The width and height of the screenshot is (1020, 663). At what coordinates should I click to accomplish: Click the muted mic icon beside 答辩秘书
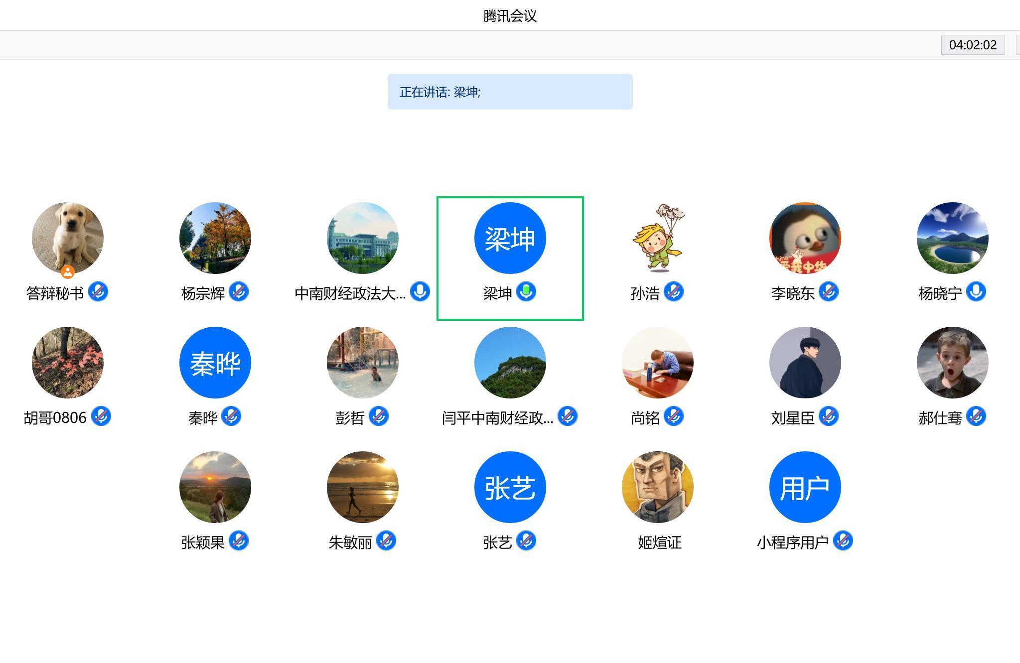click(x=98, y=292)
